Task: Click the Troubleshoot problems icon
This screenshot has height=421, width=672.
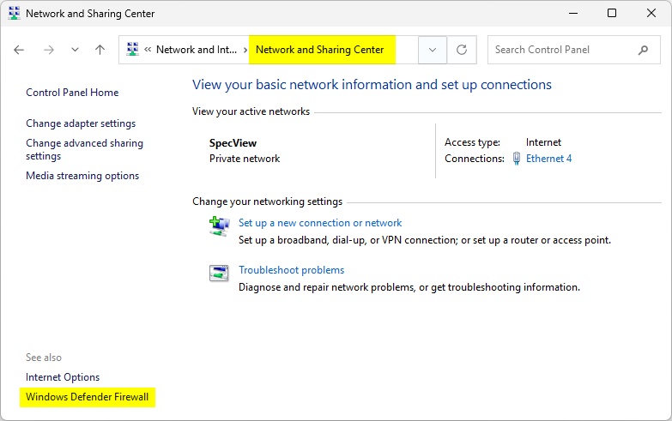Action: pyautogui.click(x=219, y=273)
